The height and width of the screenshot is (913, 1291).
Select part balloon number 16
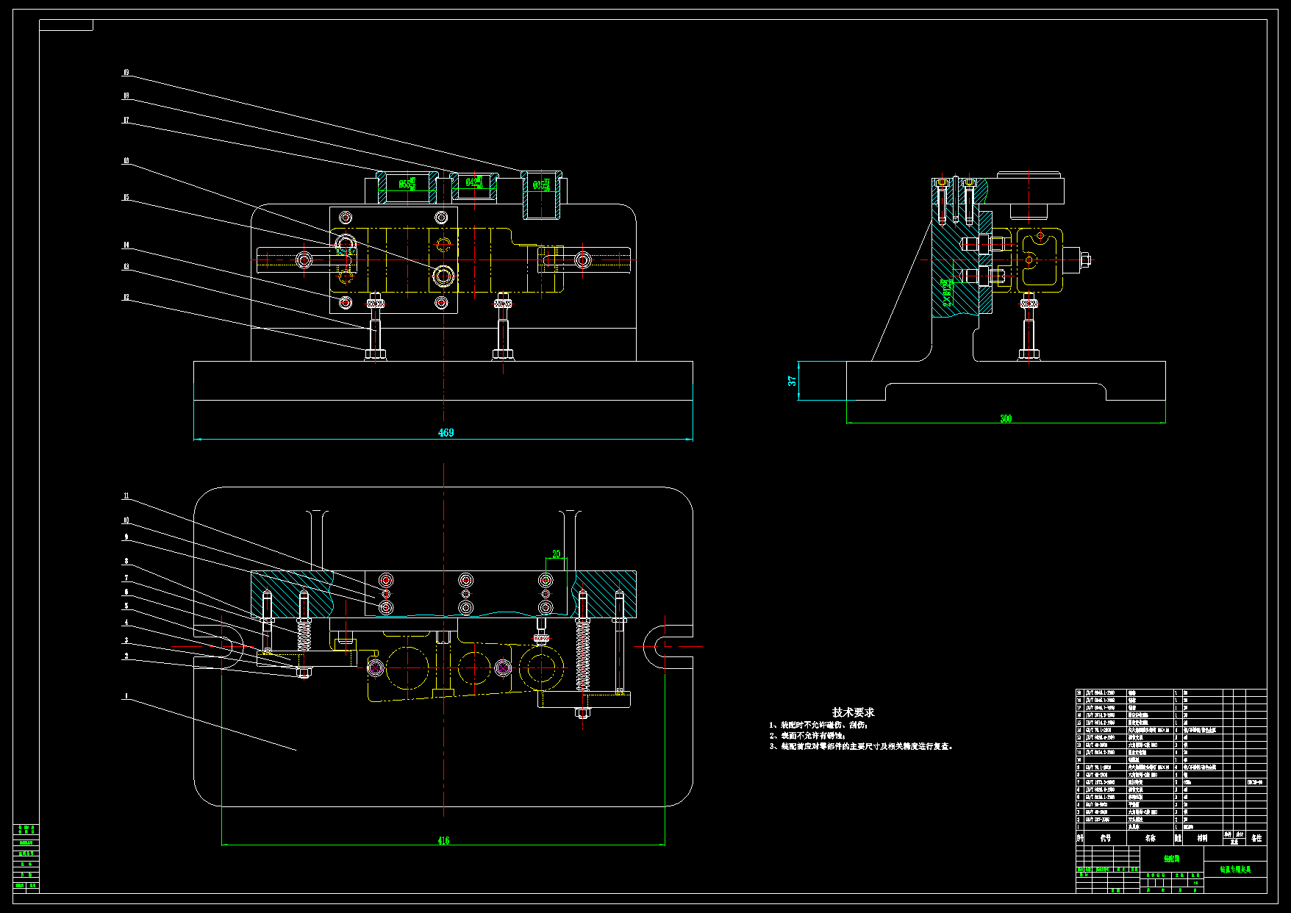click(x=126, y=161)
